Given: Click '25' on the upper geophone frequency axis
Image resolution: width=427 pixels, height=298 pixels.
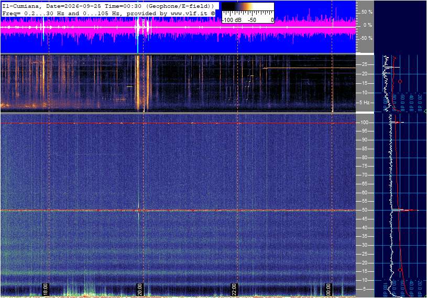Looking at the screenshot, I should (364, 64).
